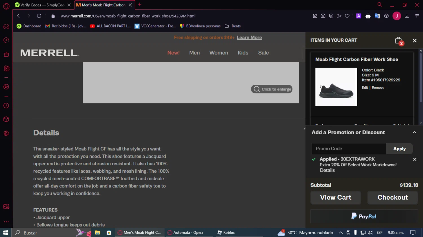Click the Learn More shipping link
The width and height of the screenshot is (423, 237).
coord(249,37)
